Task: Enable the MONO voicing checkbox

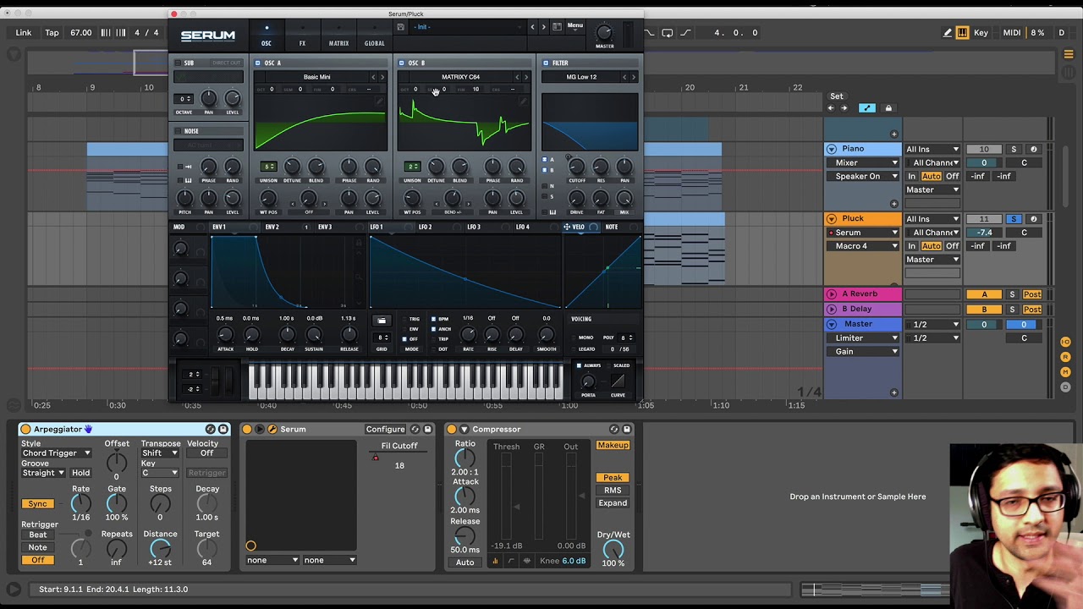Action: pos(575,337)
